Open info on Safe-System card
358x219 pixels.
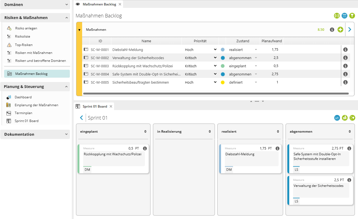349,148
